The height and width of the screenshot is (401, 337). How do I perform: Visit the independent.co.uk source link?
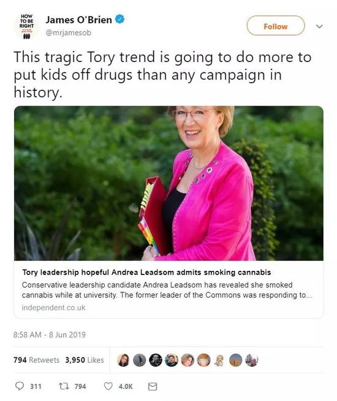[53, 308]
